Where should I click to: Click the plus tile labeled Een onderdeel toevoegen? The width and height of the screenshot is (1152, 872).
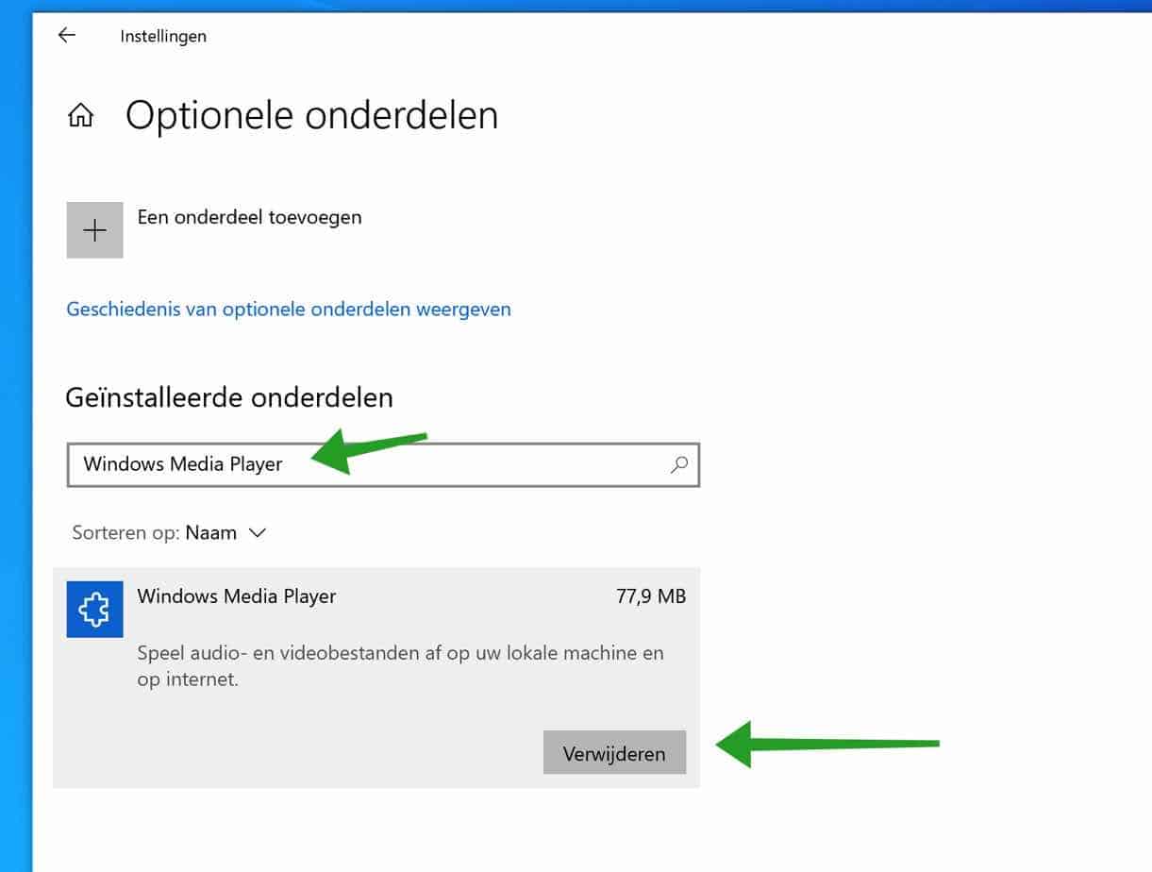[x=94, y=229]
